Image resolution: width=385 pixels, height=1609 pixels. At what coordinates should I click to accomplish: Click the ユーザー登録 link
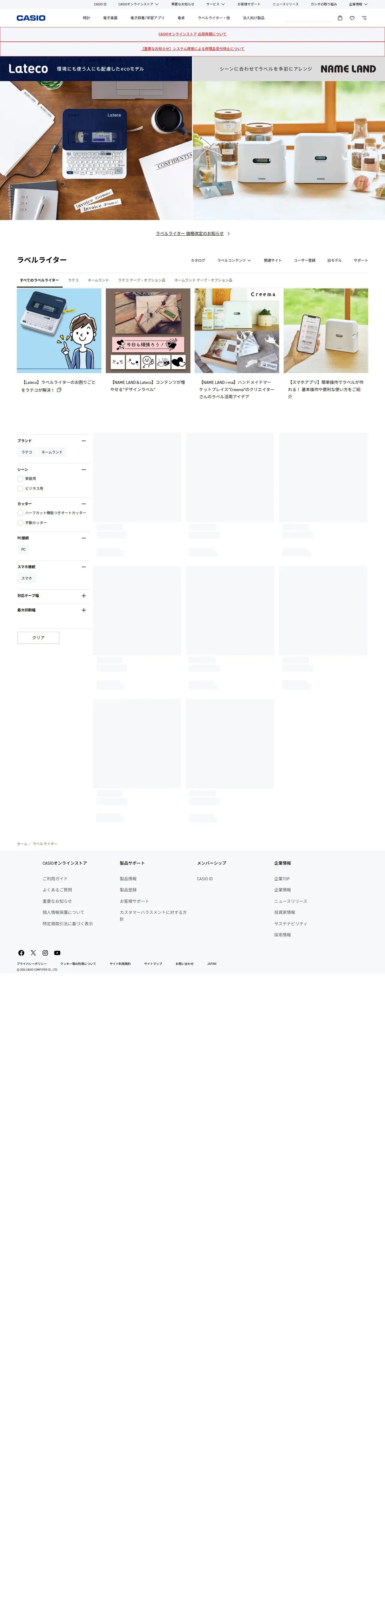pos(305,261)
